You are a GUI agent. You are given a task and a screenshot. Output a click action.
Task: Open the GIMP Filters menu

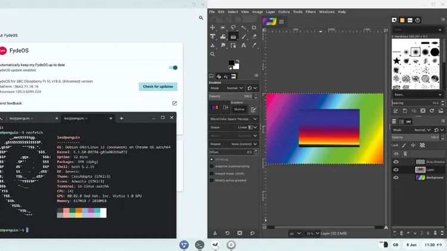click(311, 12)
